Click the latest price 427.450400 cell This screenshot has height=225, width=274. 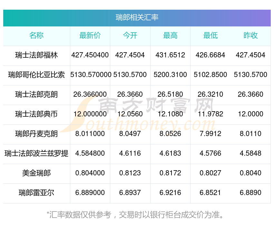pos(90,55)
